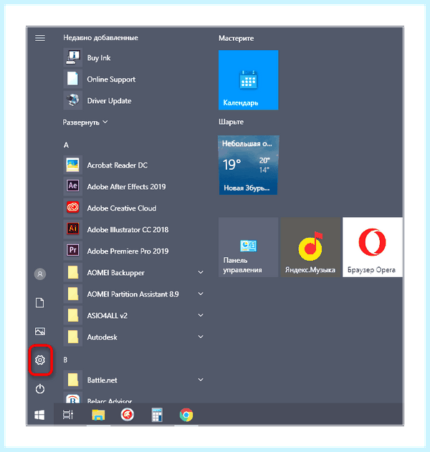Click the letter A group header
The width and height of the screenshot is (430, 452).
click(66, 145)
